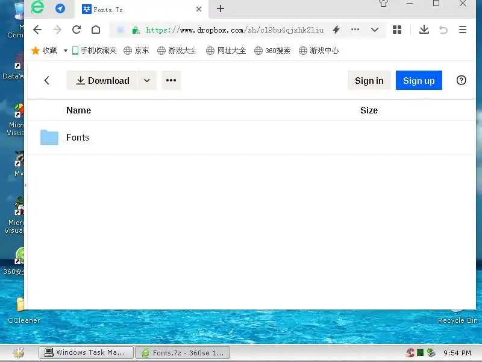Open the browser downloads icon
This screenshot has height=362, width=482.
[424, 30]
